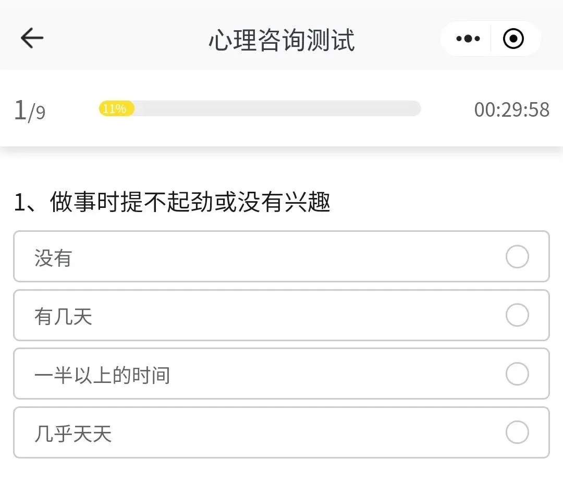Tap the 有几天 answer text
The image size is (563, 484).
(x=63, y=316)
